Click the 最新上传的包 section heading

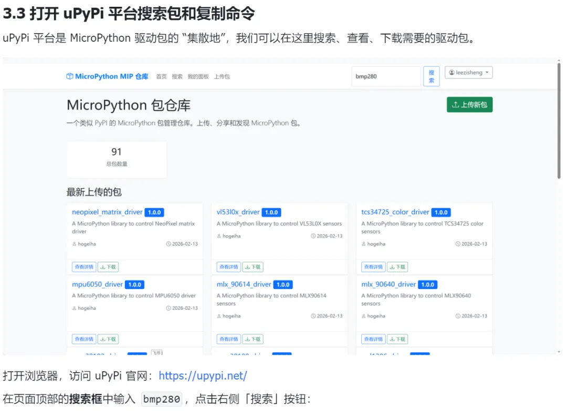94,192
